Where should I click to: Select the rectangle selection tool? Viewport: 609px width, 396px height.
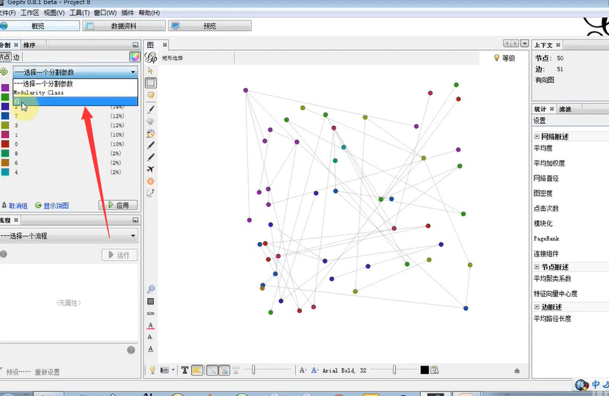(x=151, y=83)
